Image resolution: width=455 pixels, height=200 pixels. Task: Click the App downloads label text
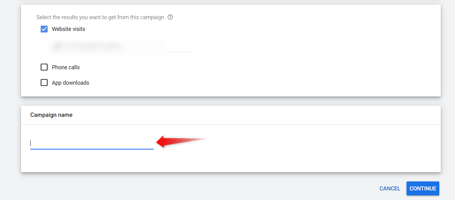(x=70, y=83)
